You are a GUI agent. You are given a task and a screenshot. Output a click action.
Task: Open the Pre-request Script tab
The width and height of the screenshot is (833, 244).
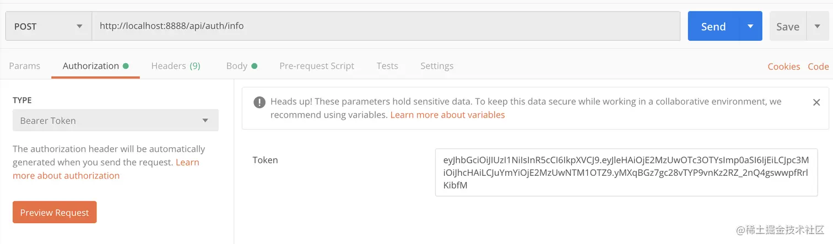pos(317,66)
